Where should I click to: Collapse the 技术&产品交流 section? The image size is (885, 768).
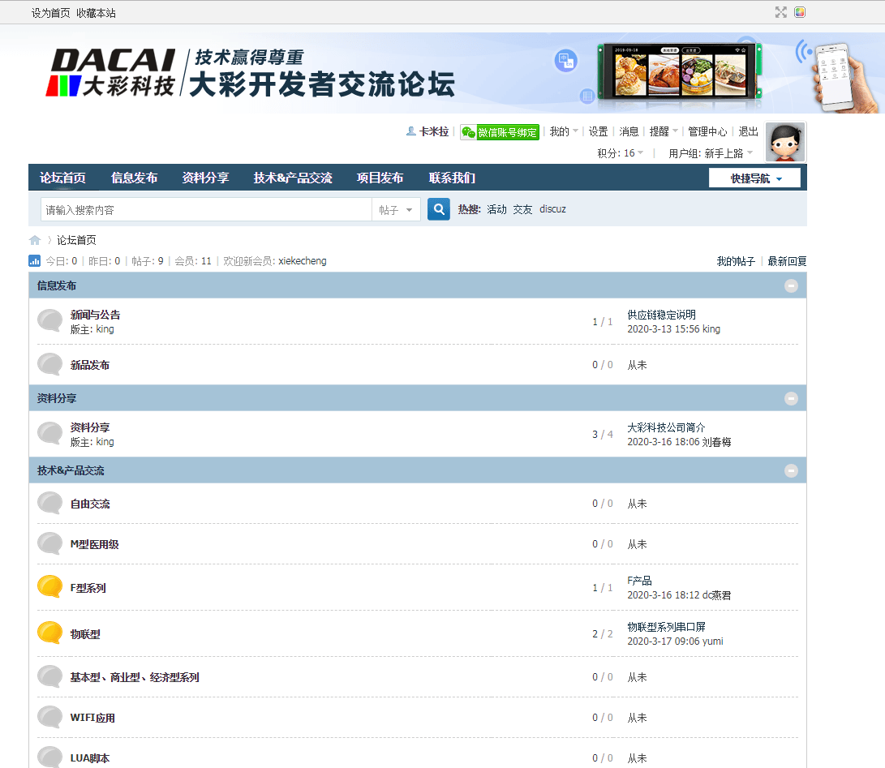[791, 470]
